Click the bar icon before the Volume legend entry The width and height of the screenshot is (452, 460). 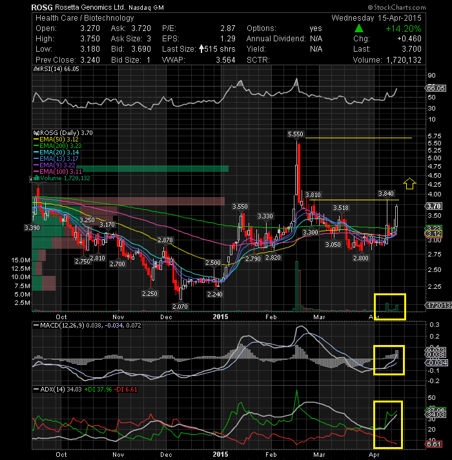(37, 178)
